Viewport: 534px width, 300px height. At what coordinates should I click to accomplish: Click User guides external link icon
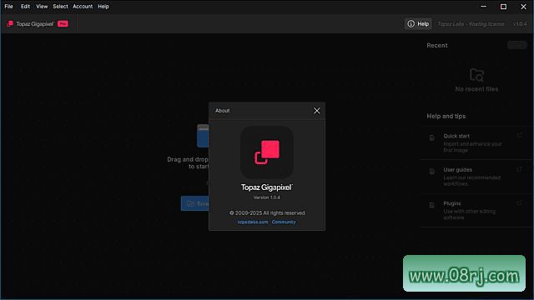pyautogui.click(x=519, y=169)
